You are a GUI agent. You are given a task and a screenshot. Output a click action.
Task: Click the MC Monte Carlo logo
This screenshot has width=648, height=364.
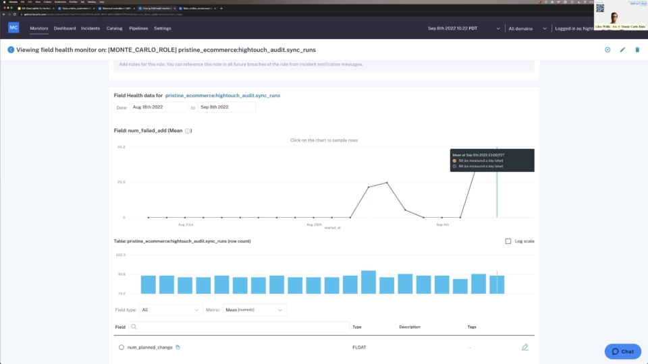[x=13, y=28]
